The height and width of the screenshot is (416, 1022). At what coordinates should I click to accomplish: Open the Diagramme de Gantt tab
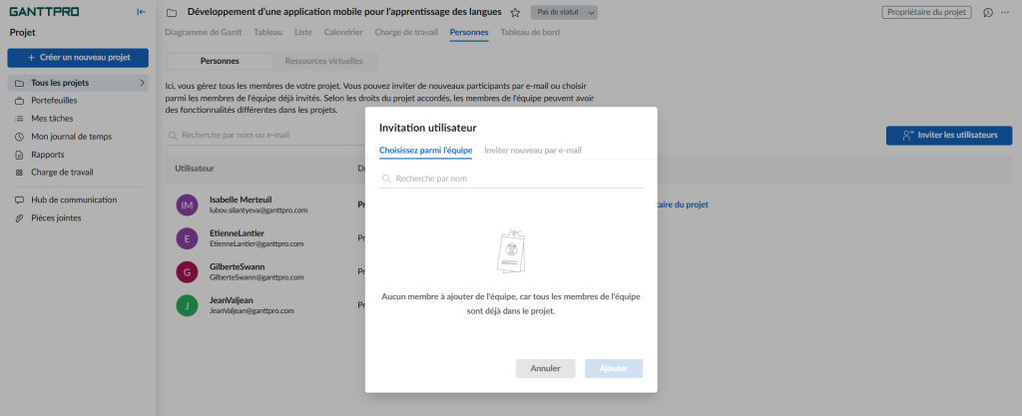point(204,32)
